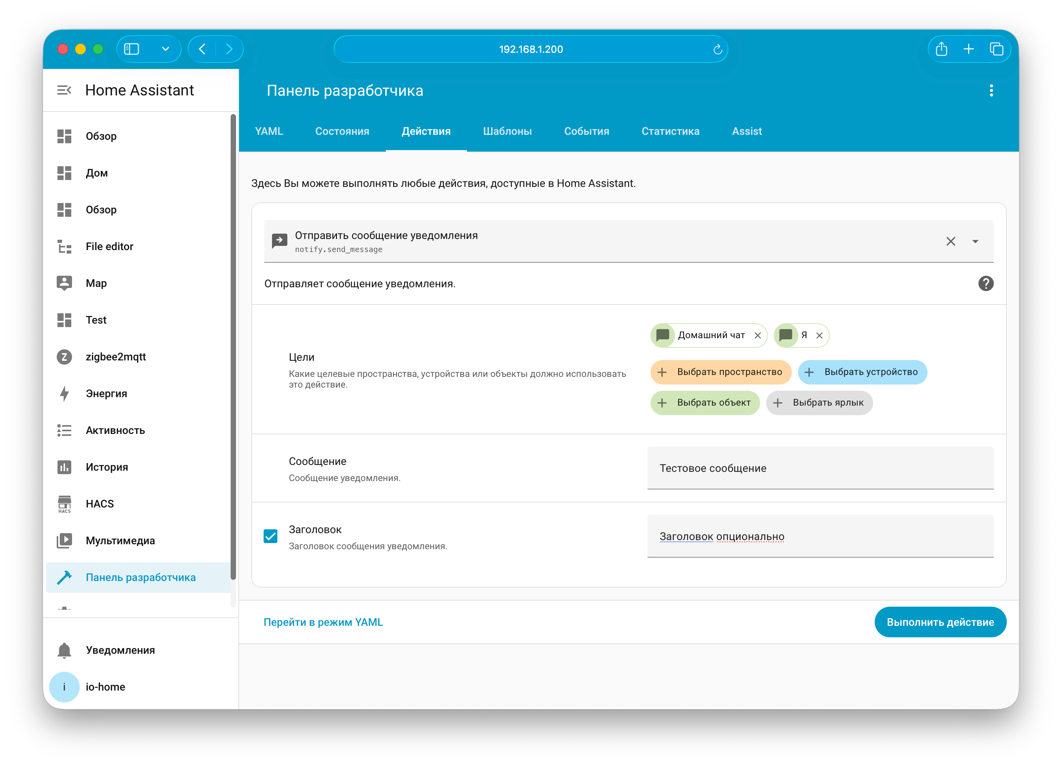Click Выбрать устройство button
1062x766 pixels.
pos(862,372)
